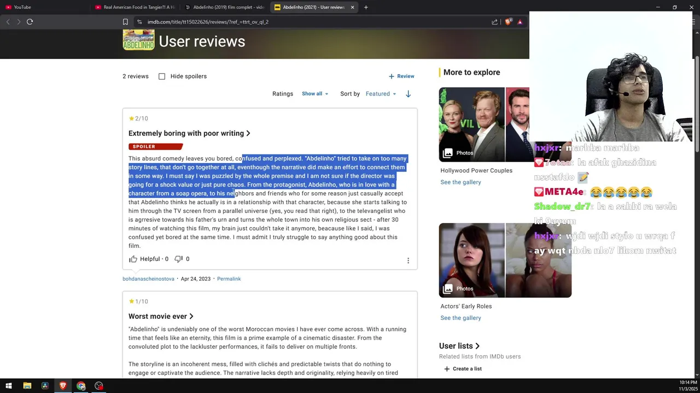Screen dimensions: 700x393
Task: Thumbs down the first review
Action: pos(178,259)
